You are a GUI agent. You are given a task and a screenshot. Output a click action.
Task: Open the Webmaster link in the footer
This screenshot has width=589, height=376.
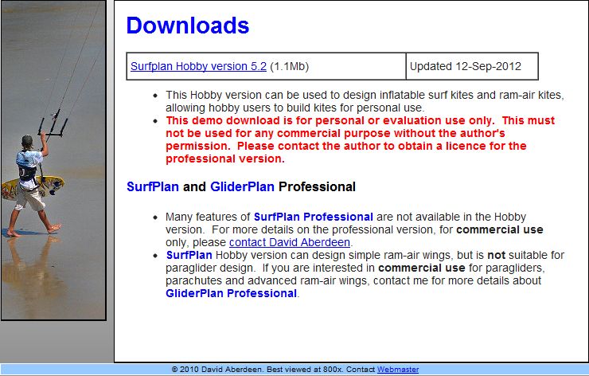point(397,370)
